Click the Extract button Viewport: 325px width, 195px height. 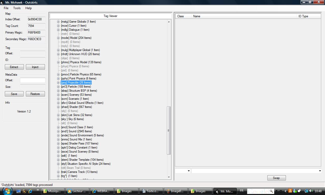coord(14,67)
